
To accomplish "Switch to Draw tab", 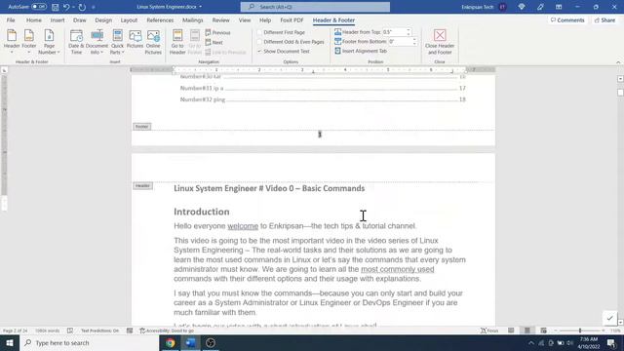I will pos(80,19).
